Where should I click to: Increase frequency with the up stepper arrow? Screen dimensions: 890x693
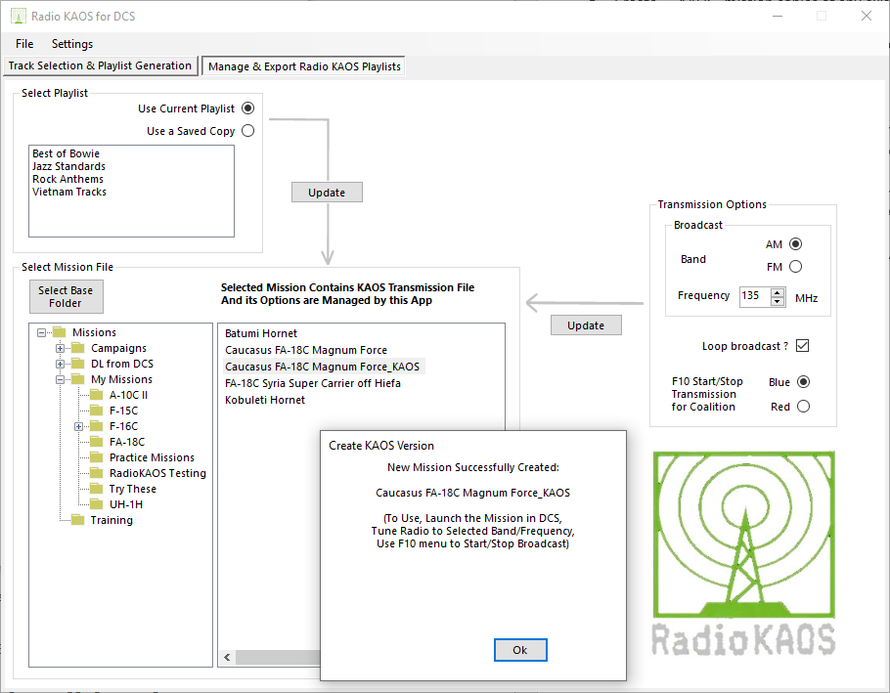click(778, 292)
